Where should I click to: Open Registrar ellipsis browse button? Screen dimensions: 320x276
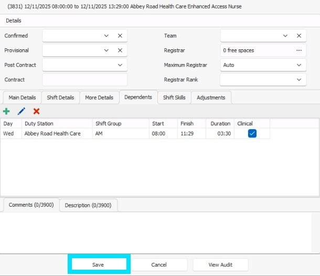(x=299, y=50)
